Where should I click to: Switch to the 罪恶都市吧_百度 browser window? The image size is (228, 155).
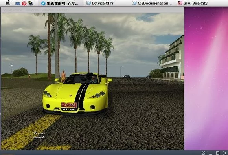[x=61, y=4]
